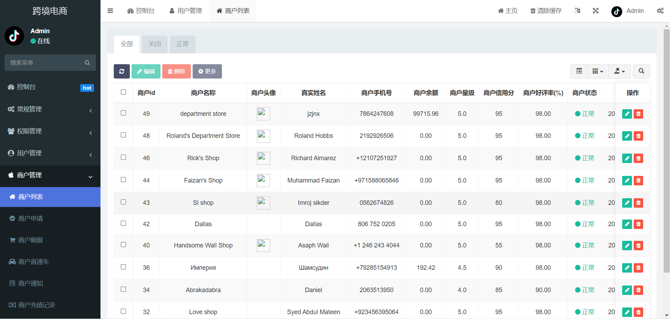Open the table search magnifier icon
670x319 pixels.
[x=641, y=71]
